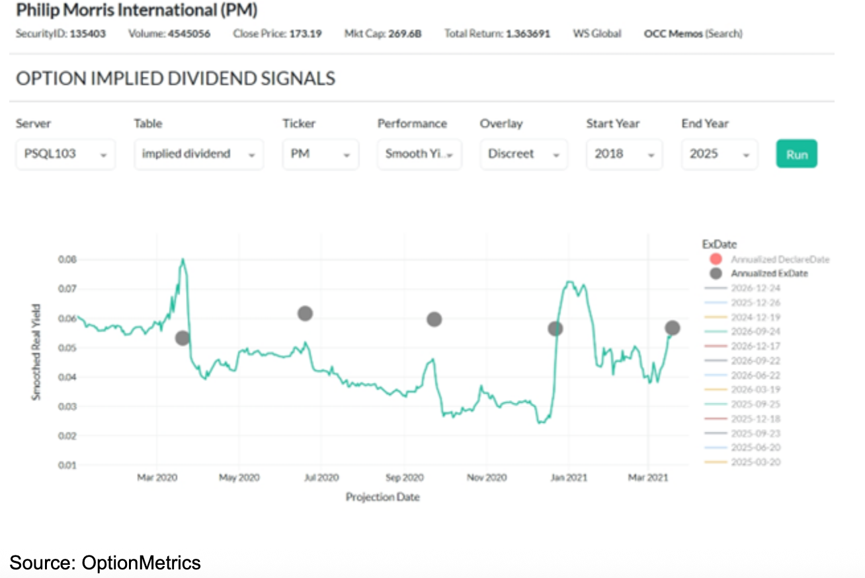865x578 pixels.
Task: Open the End Year dropdown showing 2025
Action: click(720, 154)
